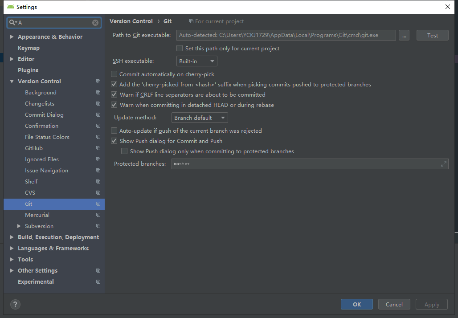Click project-level icon beside Issue Navigation row

[98, 171]
